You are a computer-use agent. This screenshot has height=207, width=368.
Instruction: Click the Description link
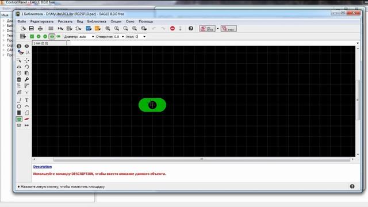pyautogui.click(x=43, y=167)
